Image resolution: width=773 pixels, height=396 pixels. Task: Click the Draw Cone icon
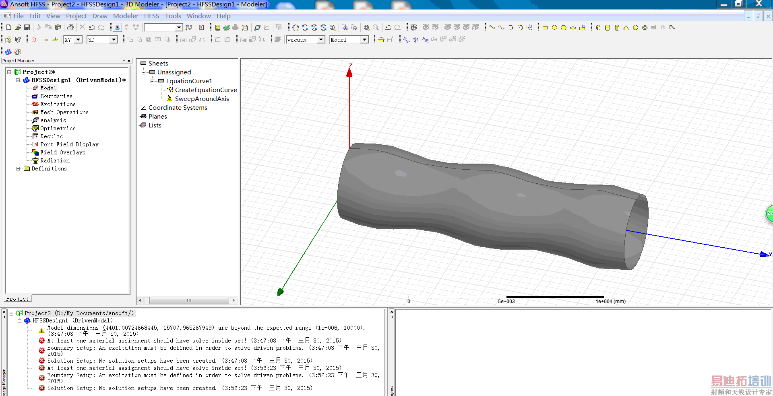(x=626, y=28)
